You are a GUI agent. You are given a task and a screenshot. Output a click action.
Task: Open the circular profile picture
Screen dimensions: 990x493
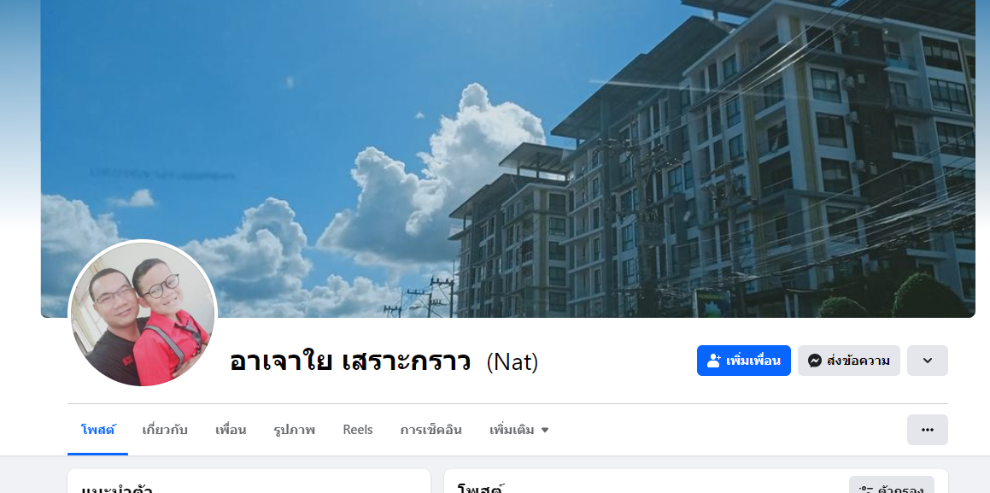pyautogui.click(x=143, y=314)
